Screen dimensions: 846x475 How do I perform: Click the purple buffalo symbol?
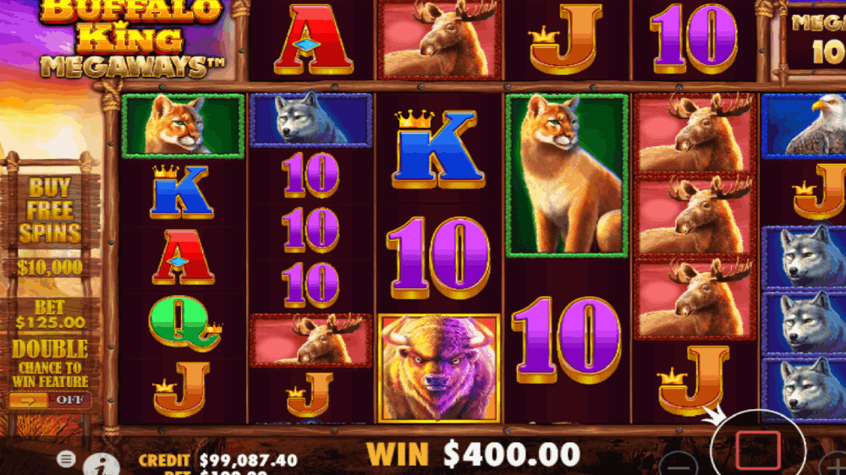coord(438,368)
